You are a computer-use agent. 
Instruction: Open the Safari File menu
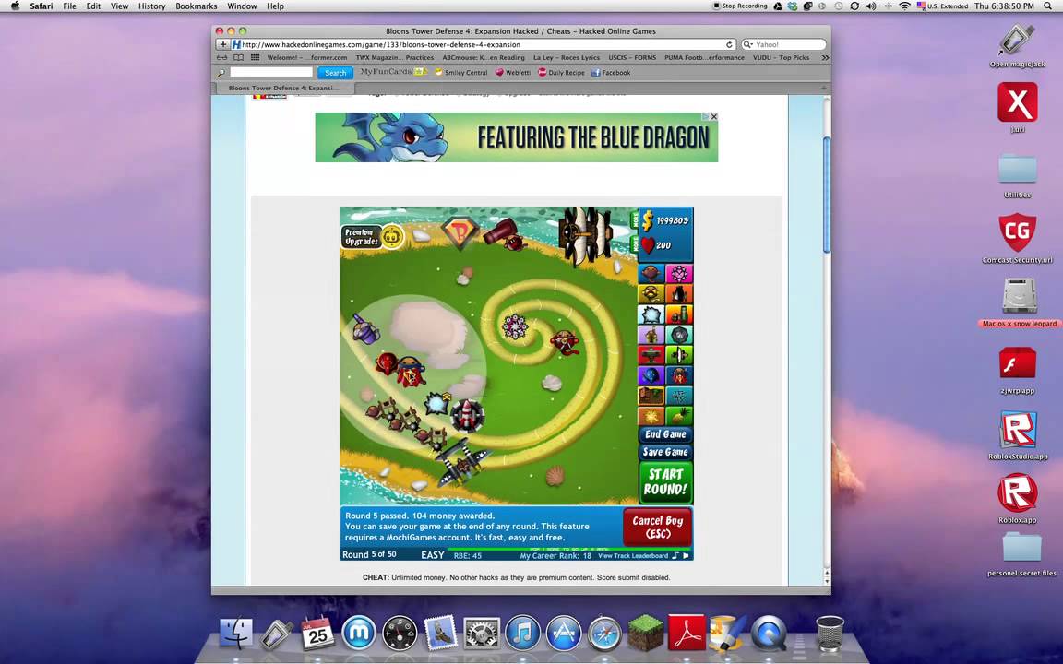pos(69,6)
